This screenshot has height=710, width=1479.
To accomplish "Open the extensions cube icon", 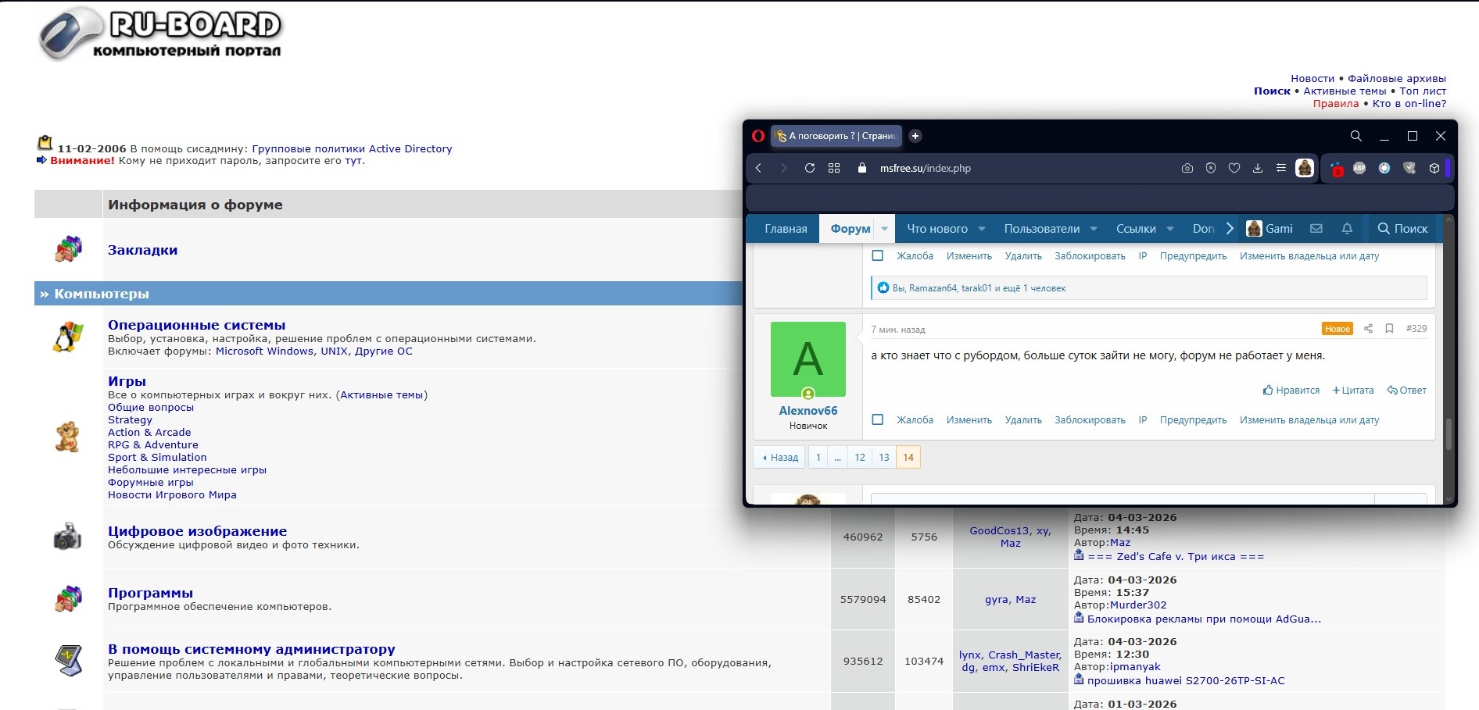I will [1434, 168].
